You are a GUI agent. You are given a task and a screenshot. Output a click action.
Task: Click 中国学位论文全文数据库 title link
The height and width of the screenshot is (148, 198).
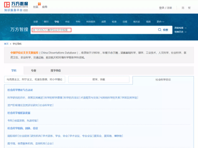coord(24,53)
